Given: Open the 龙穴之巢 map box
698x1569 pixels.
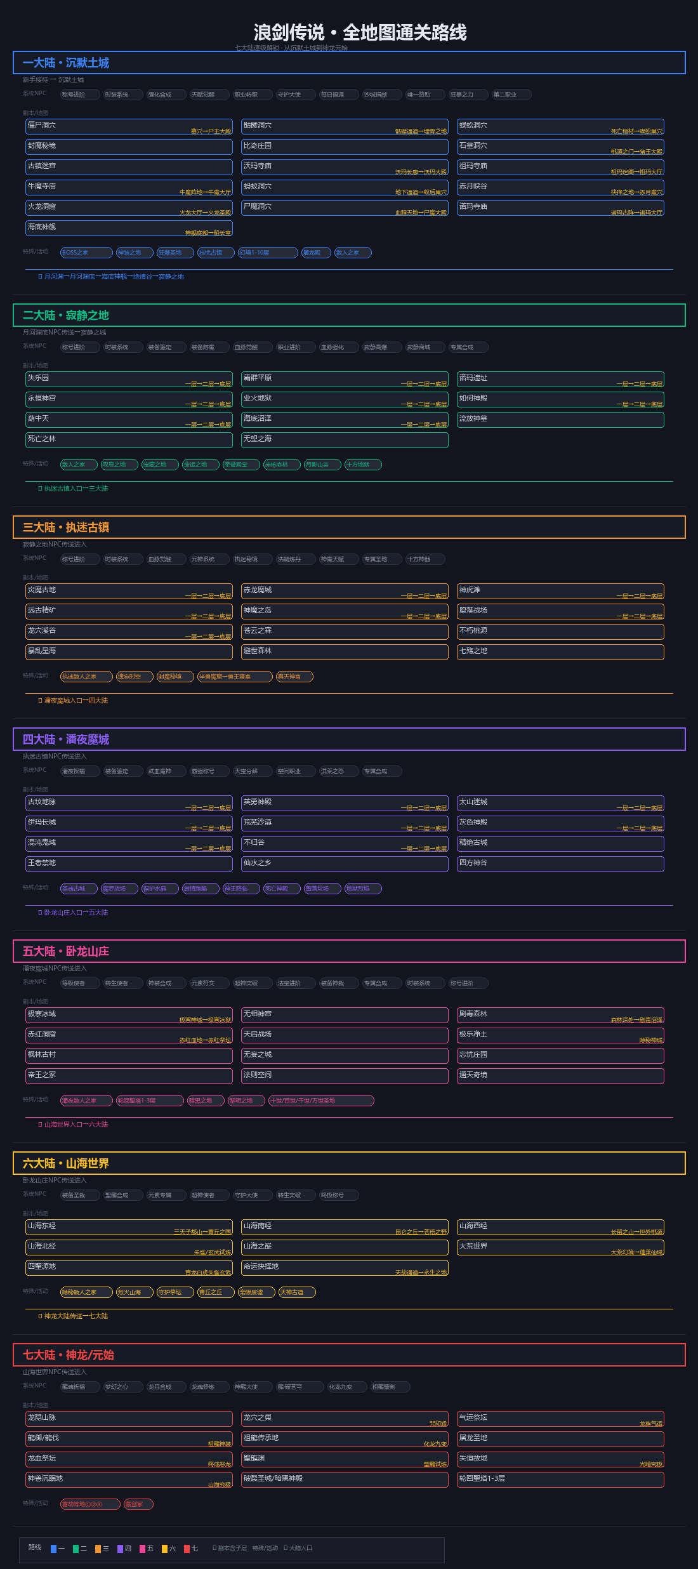Looking at the screenshot, I should click(345, 1419).
